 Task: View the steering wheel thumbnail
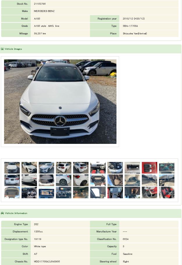(x=29, y=192)
